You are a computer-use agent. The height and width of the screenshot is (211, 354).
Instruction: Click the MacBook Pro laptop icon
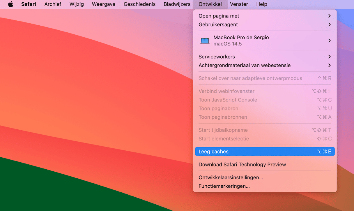[205, 41]
